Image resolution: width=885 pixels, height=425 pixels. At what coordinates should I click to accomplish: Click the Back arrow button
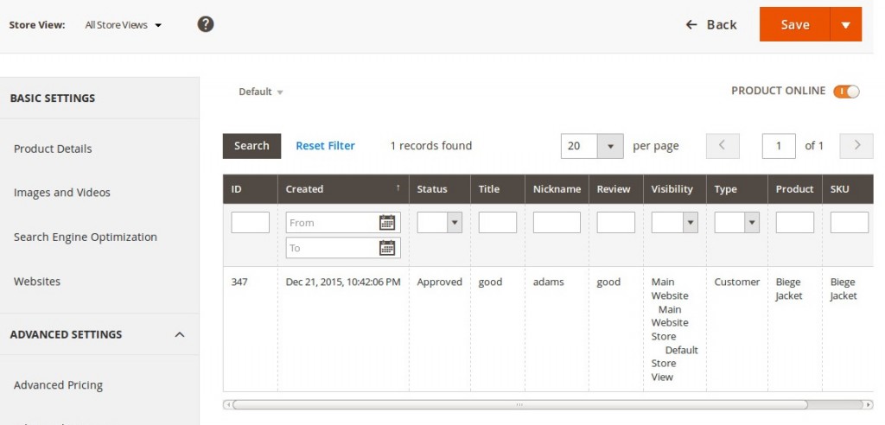coord(711,24)
